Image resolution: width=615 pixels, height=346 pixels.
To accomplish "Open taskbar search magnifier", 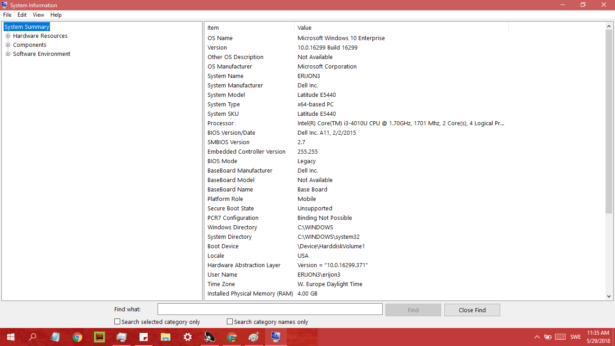I will pos(33,337).
